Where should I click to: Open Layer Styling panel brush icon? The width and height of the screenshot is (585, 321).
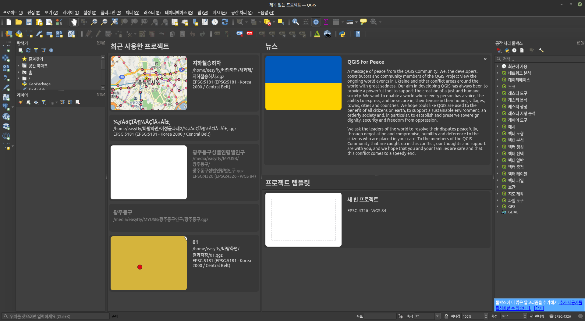pos(21,102)
